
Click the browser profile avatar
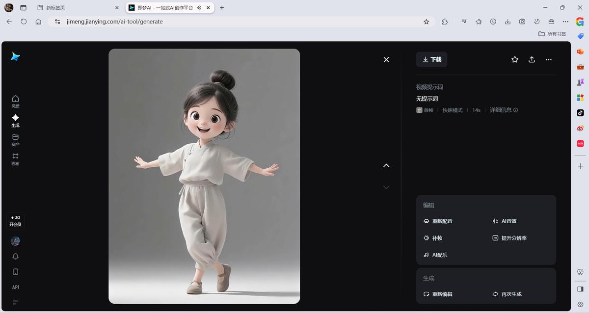tap(9, 7)
